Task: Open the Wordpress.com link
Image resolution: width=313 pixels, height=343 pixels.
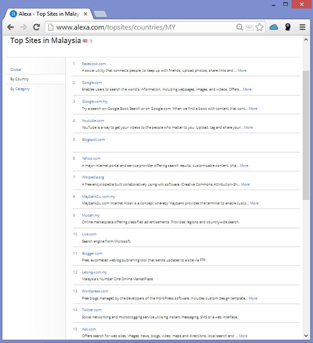Action: coord(95,291)
